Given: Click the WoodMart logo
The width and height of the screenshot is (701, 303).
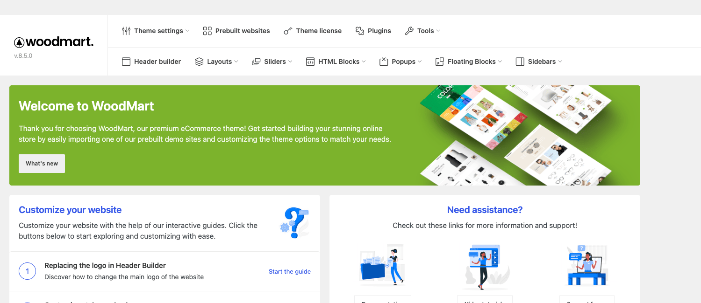Looking at the screenshot, I should (x=54, y=42).
